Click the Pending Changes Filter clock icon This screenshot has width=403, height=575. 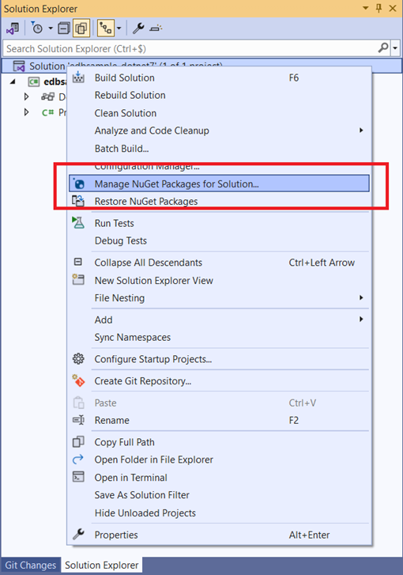pyautogui.click(x=37, y=28)
